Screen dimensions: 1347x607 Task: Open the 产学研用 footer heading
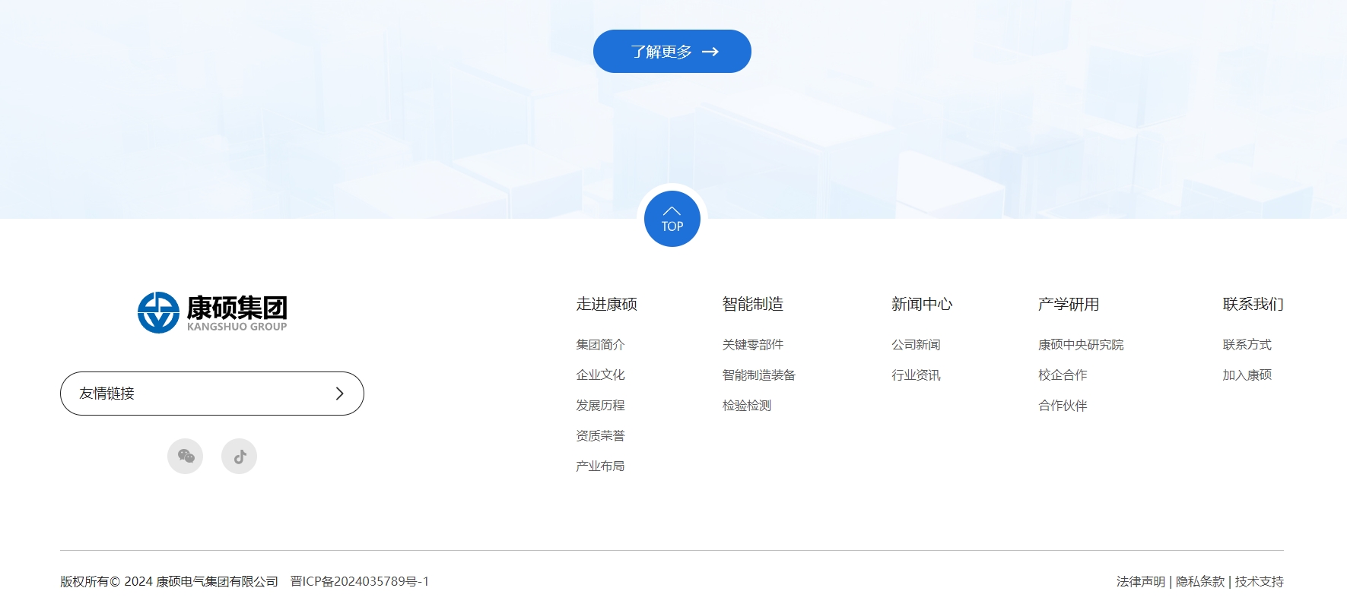(1069, 304)
